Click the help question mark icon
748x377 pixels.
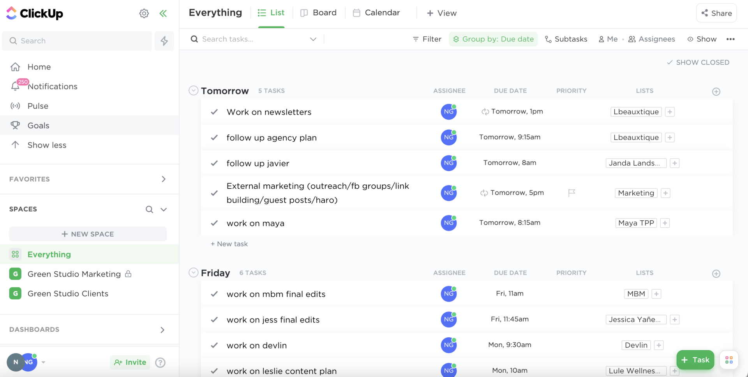[160, 362]
